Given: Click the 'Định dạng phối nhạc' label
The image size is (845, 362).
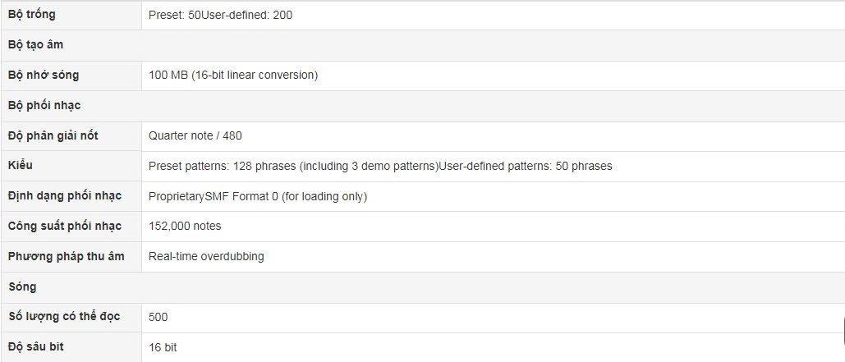Looking at the screenshot, I should [x=65, y=196].
